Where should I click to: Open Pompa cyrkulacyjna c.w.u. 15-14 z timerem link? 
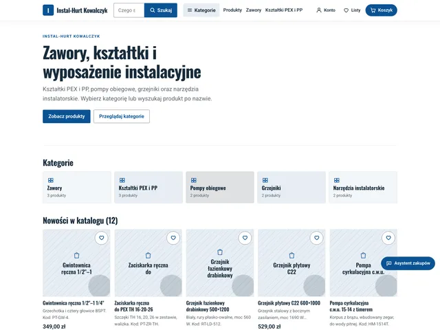351,306
